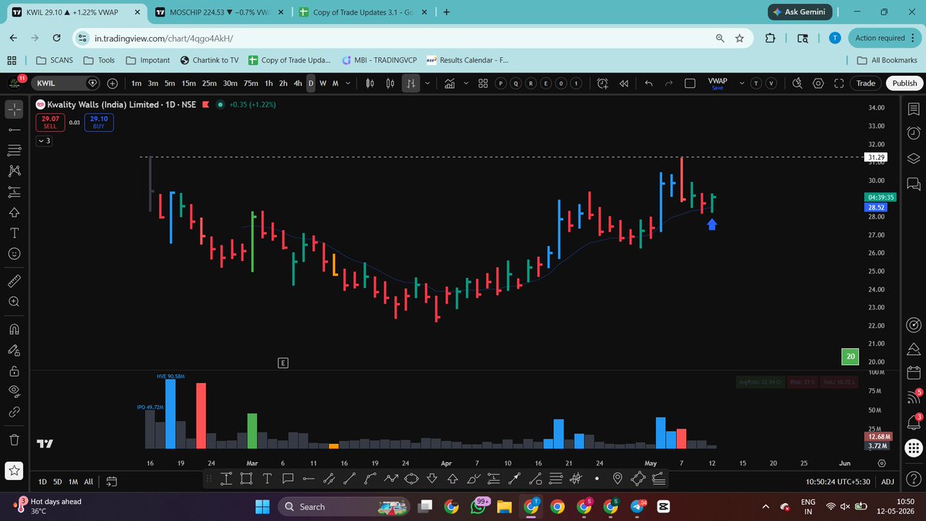Screen dimensions: 926x521
Task: Select the 1M date range
Action: click(75, 482)
